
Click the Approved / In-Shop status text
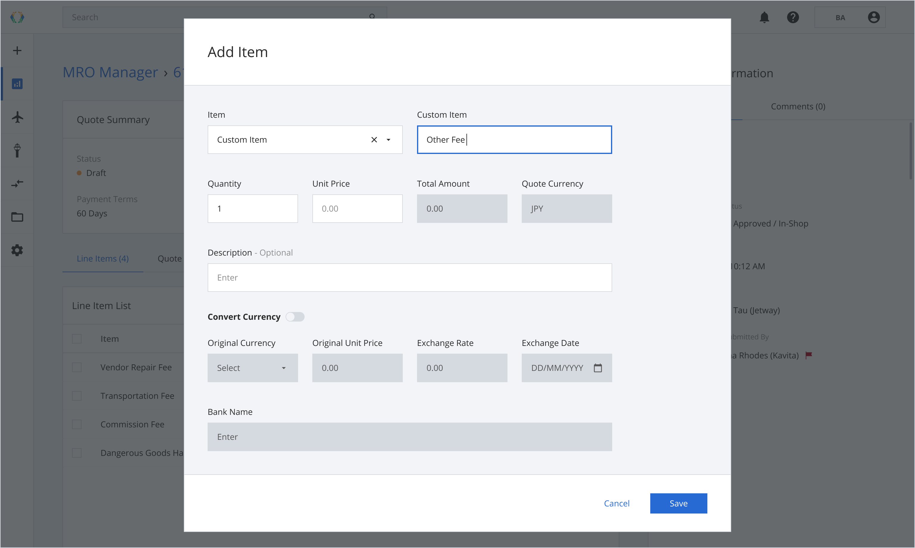[770, 223]
